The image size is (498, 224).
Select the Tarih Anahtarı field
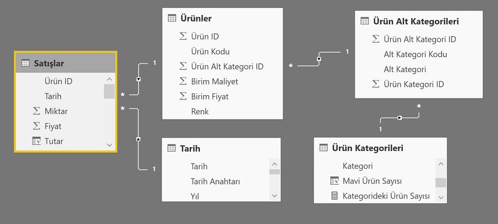click(216, 181)
